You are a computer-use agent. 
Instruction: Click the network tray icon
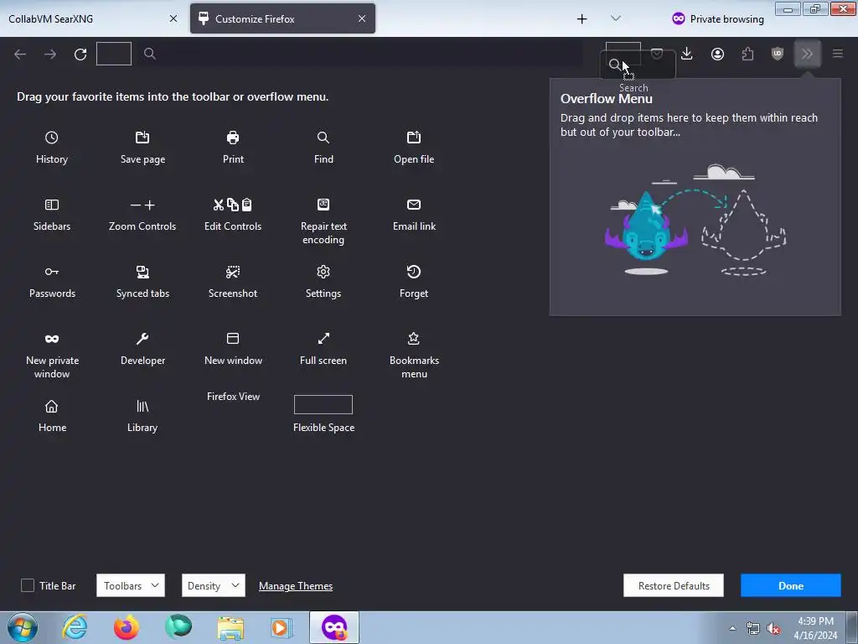[753, 629]
